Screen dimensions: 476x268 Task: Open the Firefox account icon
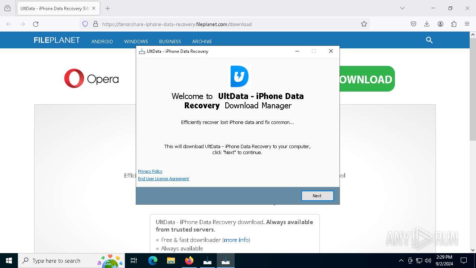point(440,24)
